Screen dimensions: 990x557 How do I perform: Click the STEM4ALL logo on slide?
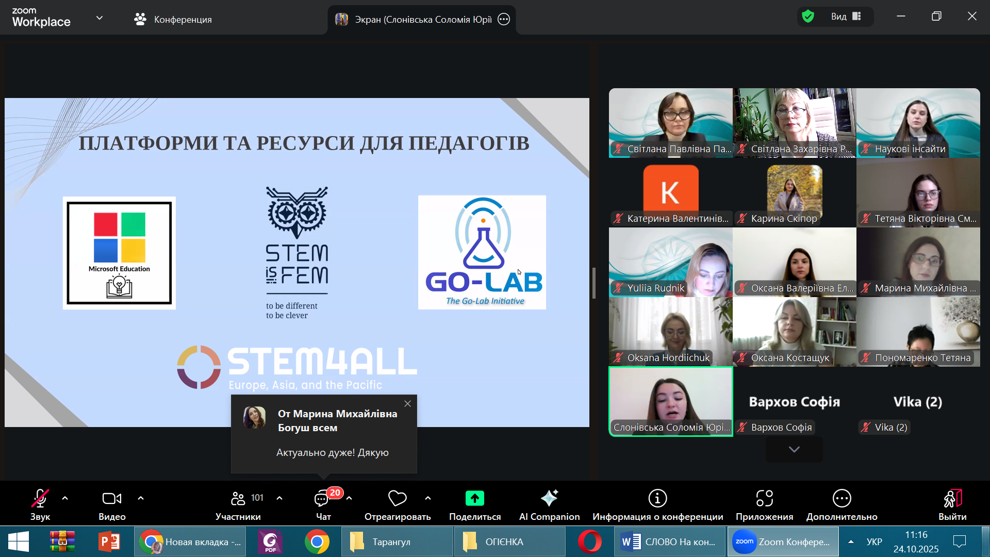297,367
